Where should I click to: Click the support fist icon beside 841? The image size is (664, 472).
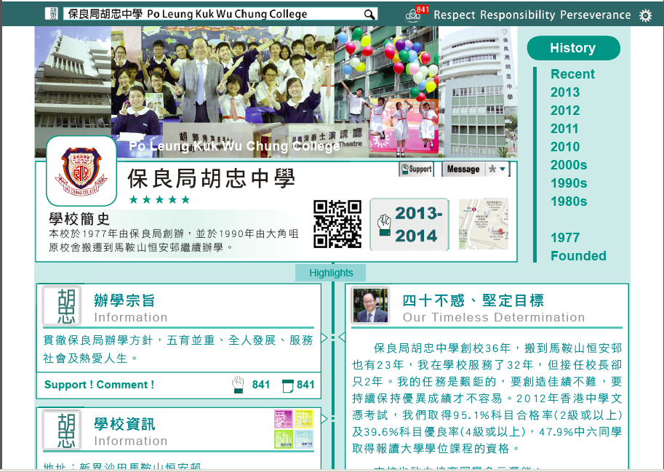[x=237, y=385]
